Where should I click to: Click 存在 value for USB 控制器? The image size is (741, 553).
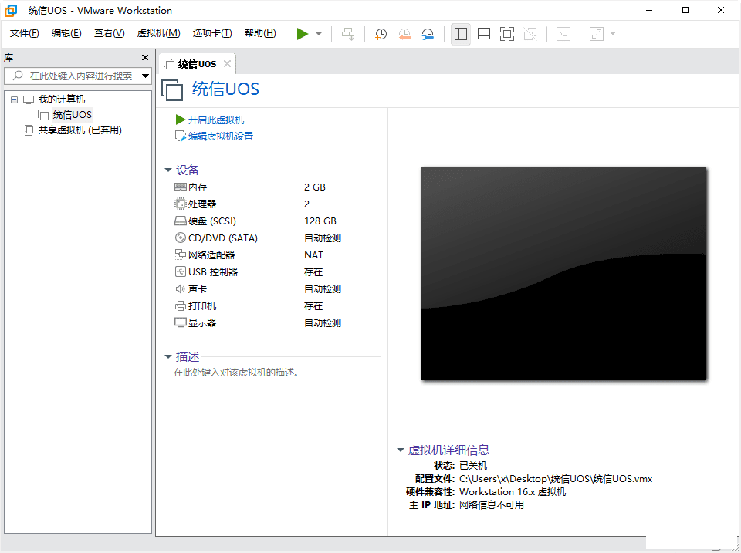tap(313, 272)
